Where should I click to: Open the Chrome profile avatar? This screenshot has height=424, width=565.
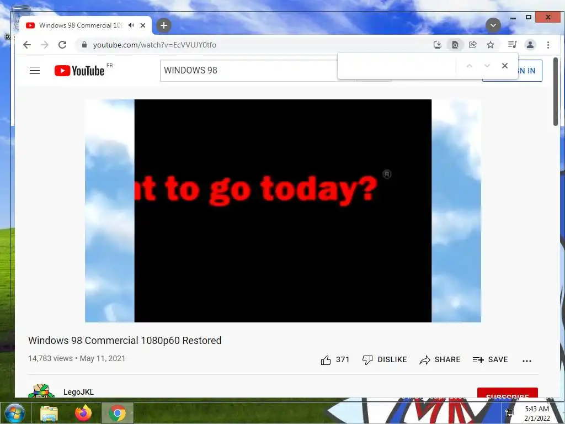pyautogui.click(x=530, y=45)
